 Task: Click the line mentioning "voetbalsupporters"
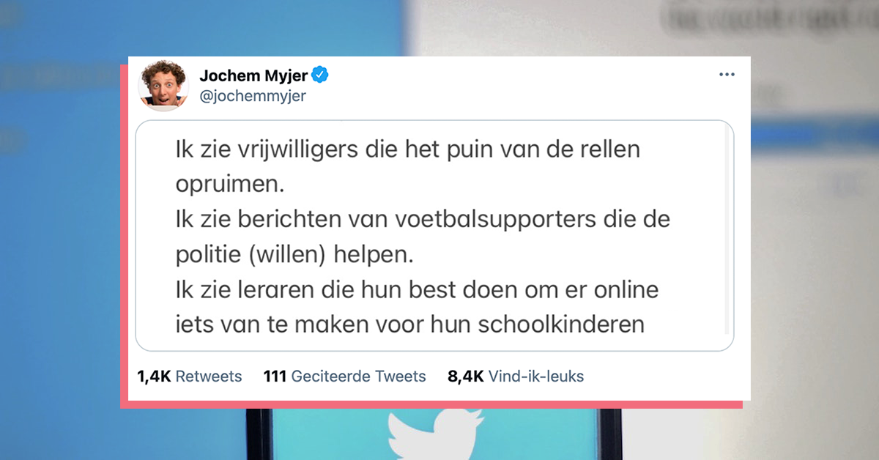coord(423,219)
